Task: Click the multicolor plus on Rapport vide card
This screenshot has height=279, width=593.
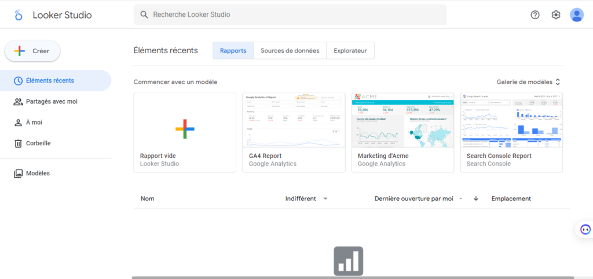Action: [185, 129]
